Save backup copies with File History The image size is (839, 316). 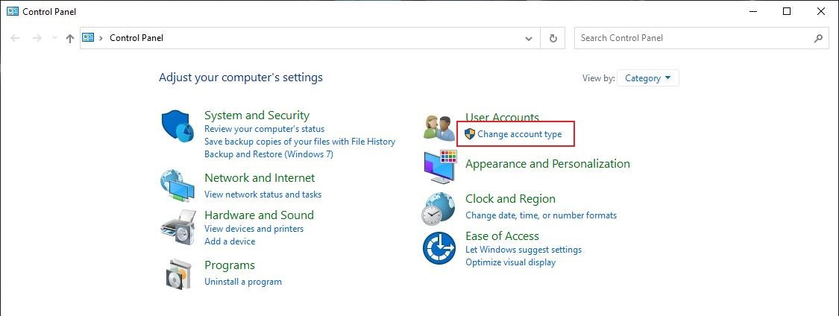pos(300,142)
